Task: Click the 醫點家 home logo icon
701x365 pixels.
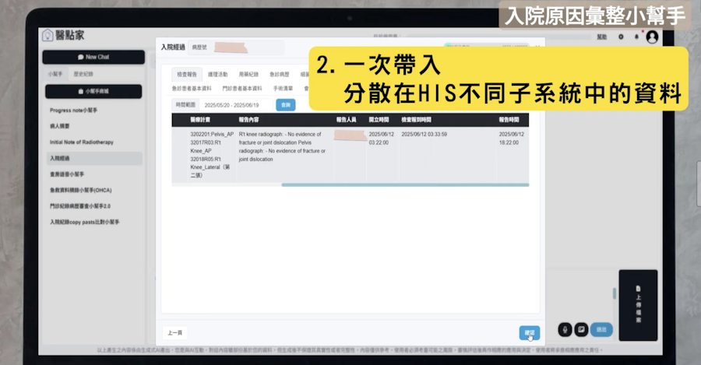Action: click(48, 36)
